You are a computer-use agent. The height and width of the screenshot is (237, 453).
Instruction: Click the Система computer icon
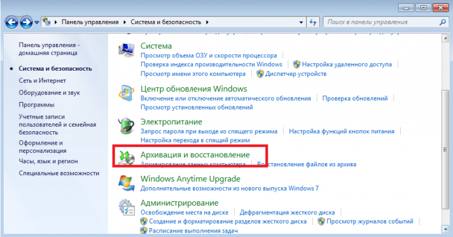[x=126, y=50]
